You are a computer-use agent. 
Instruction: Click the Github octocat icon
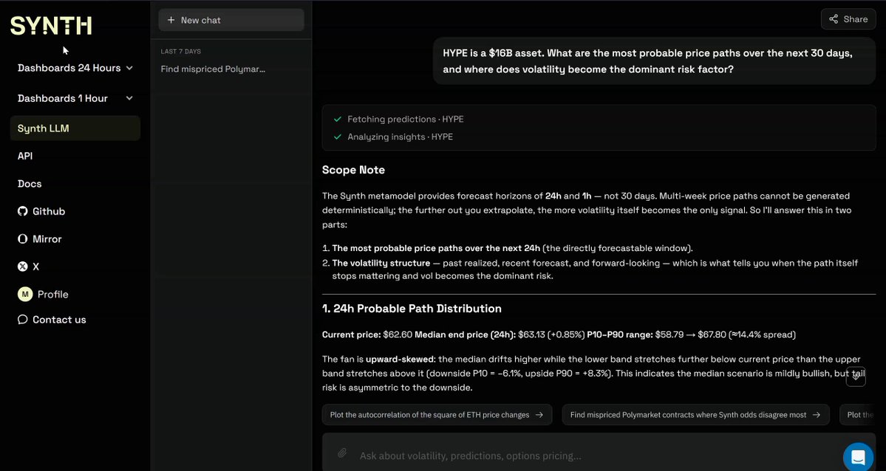23,211
